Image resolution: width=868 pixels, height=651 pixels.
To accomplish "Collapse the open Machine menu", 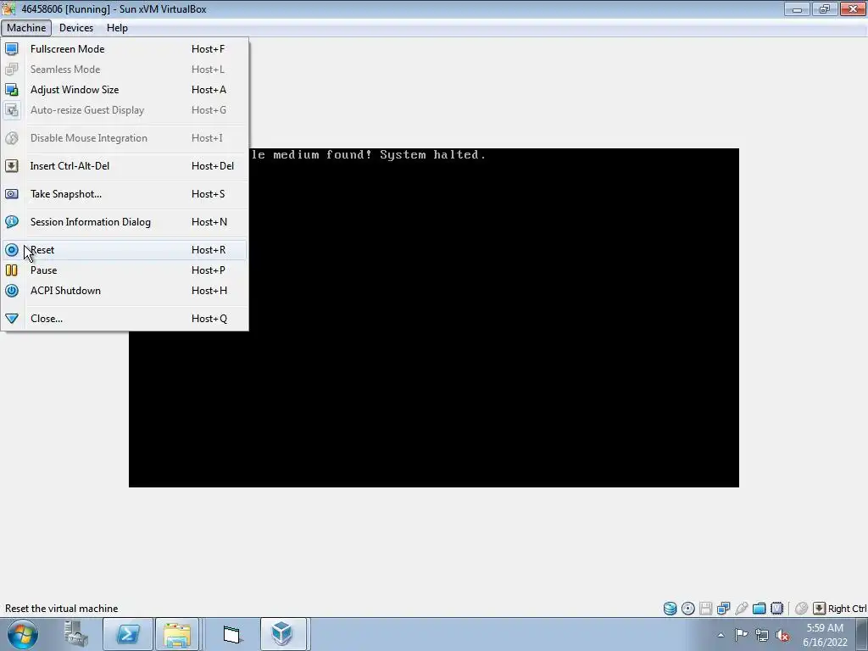I will [26, 28].
